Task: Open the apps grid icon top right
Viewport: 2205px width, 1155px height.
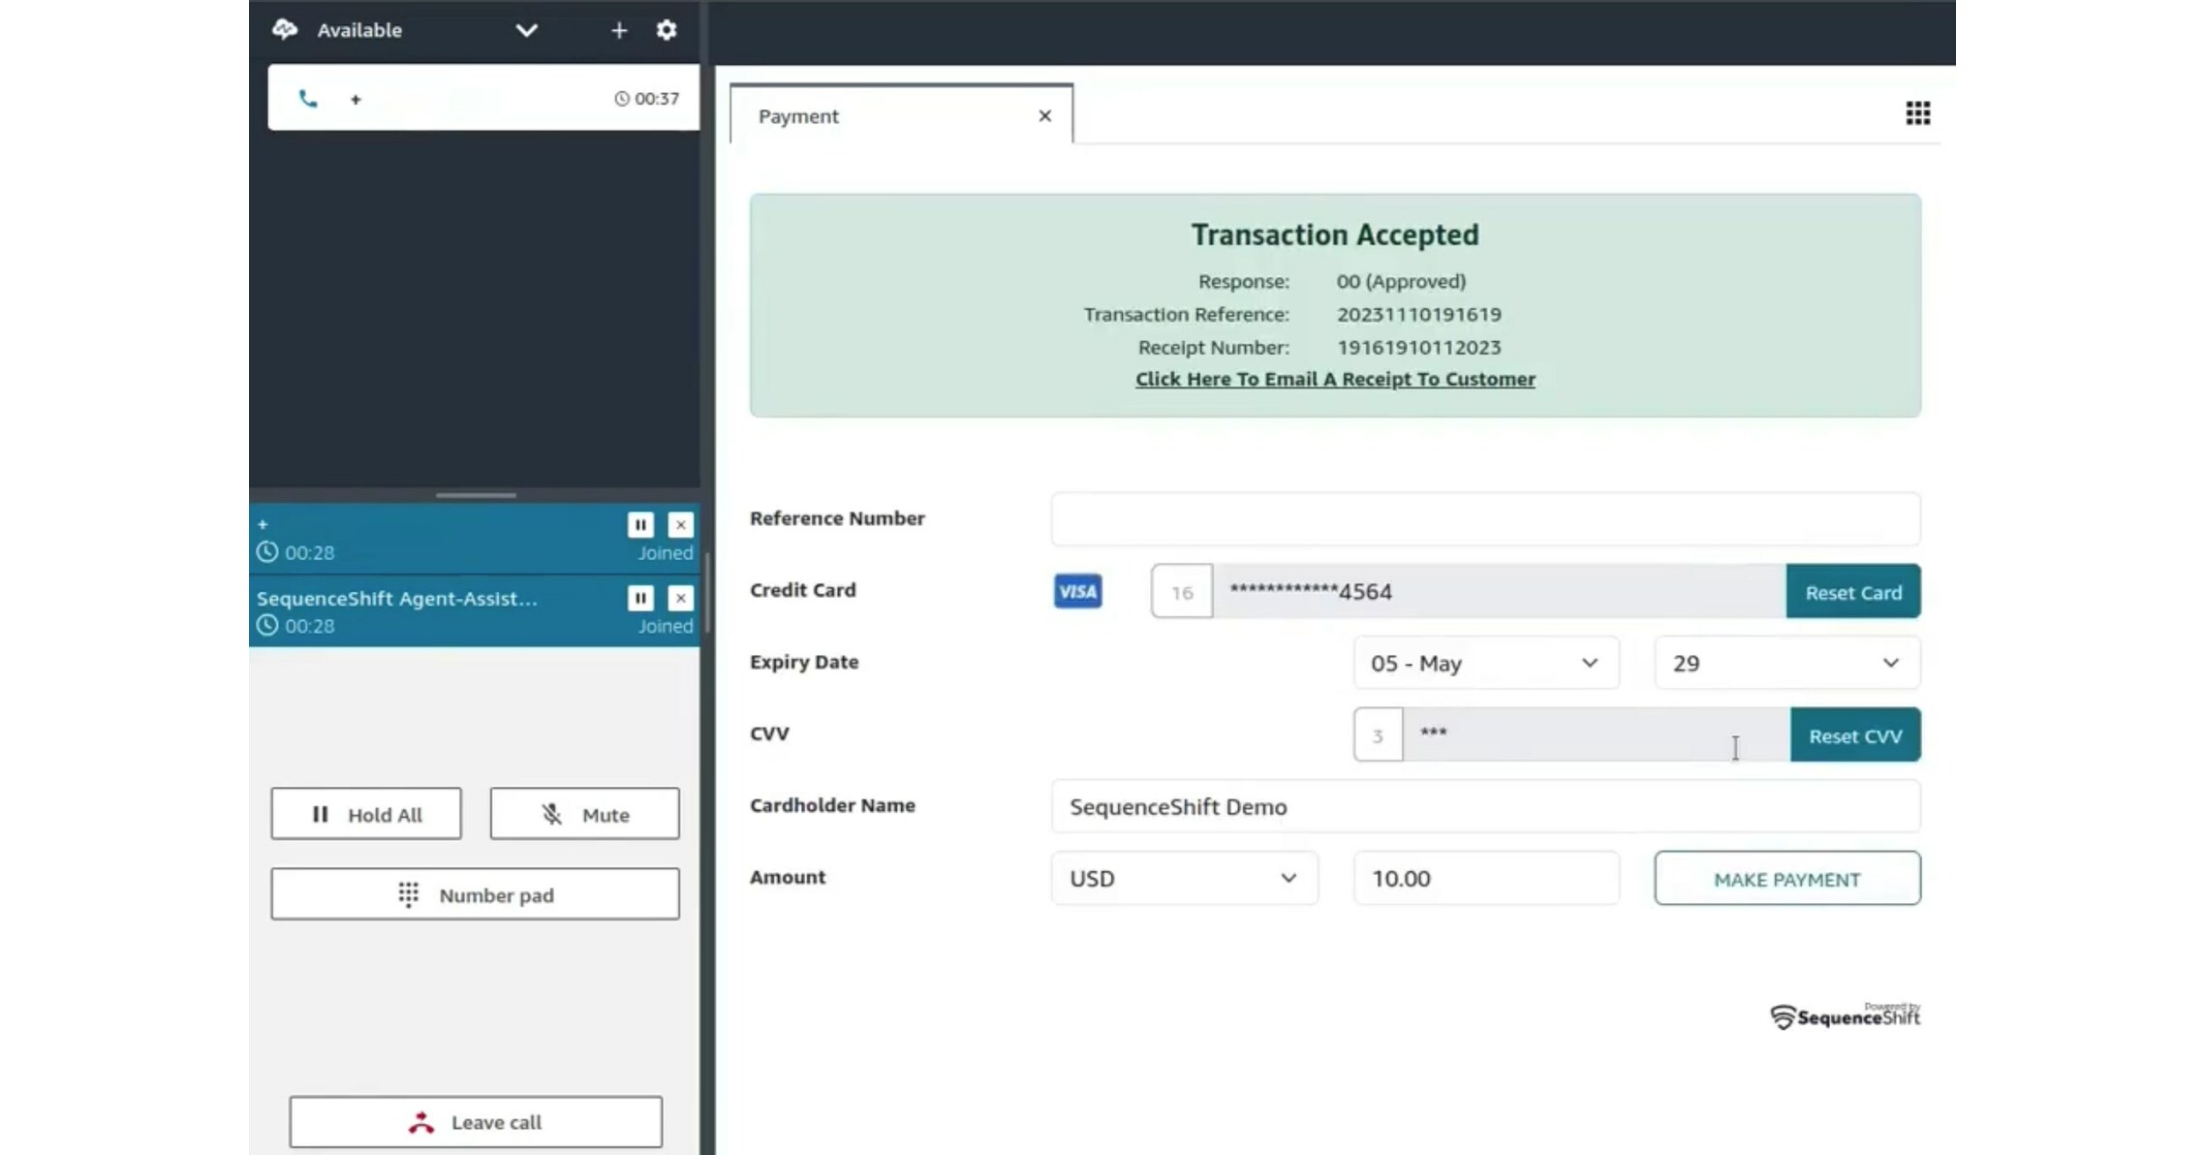Action: (1916, 113)
